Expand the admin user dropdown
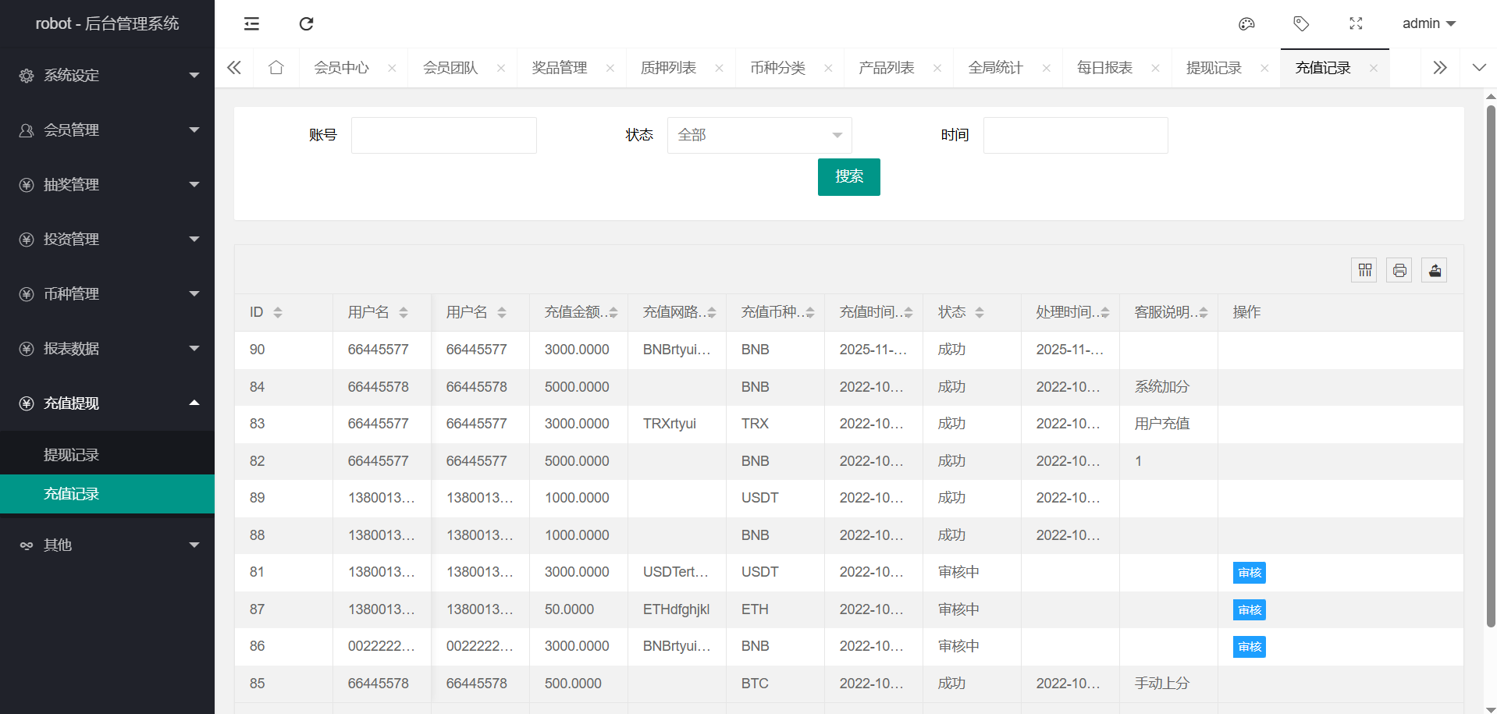The width and height of the screenshot is (1497, 714). (x=1428, y=23)
